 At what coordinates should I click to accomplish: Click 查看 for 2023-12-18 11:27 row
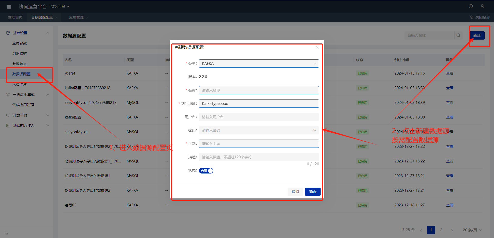(450, 205)
